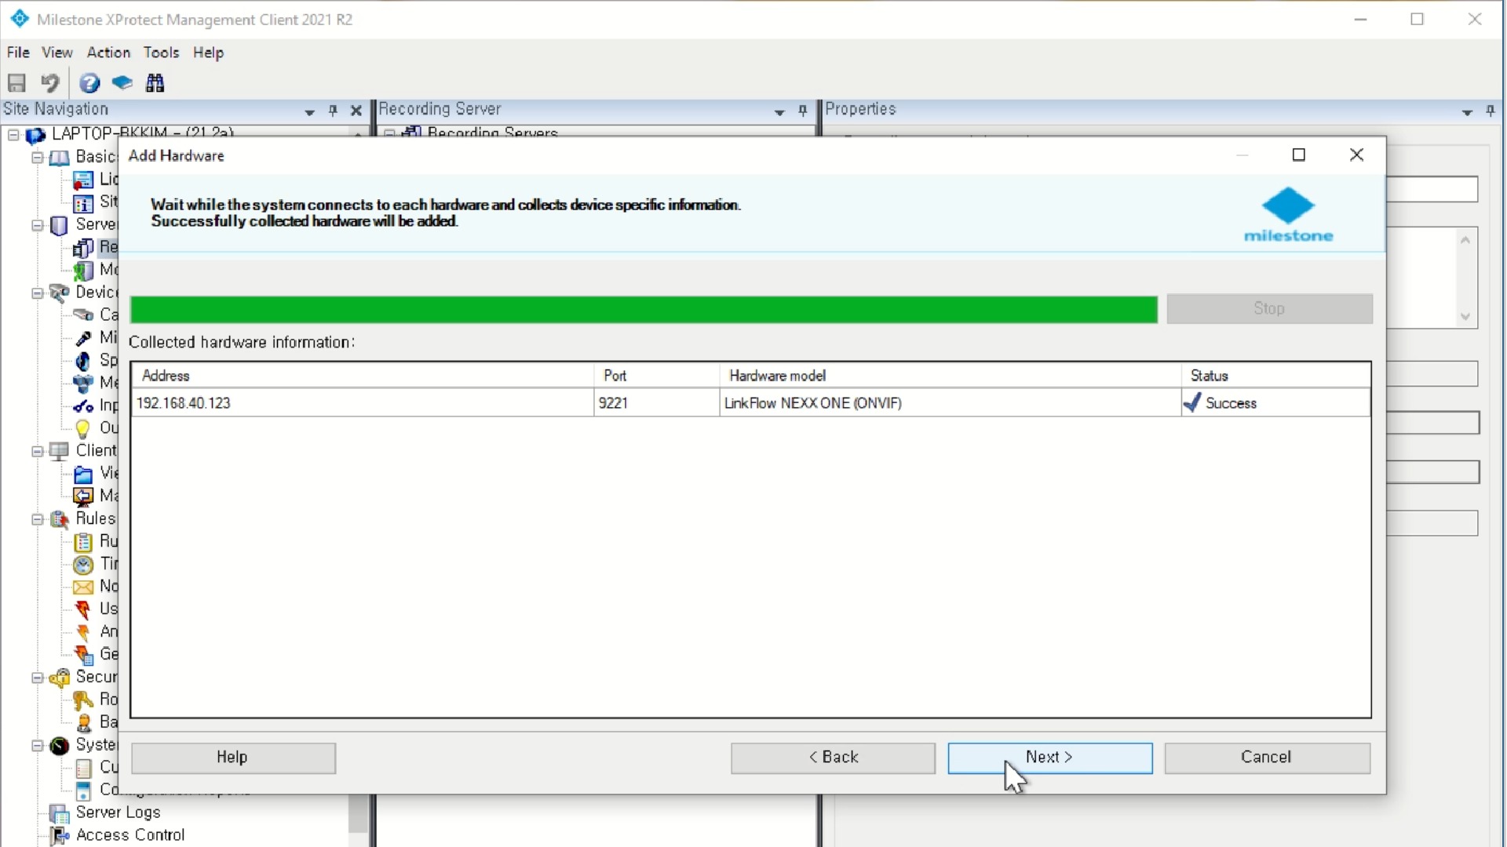The width and height of the screenshot is (1507, 847).
Task: Select the Mobile Servers tree icon
Action: tap(83, 271)
